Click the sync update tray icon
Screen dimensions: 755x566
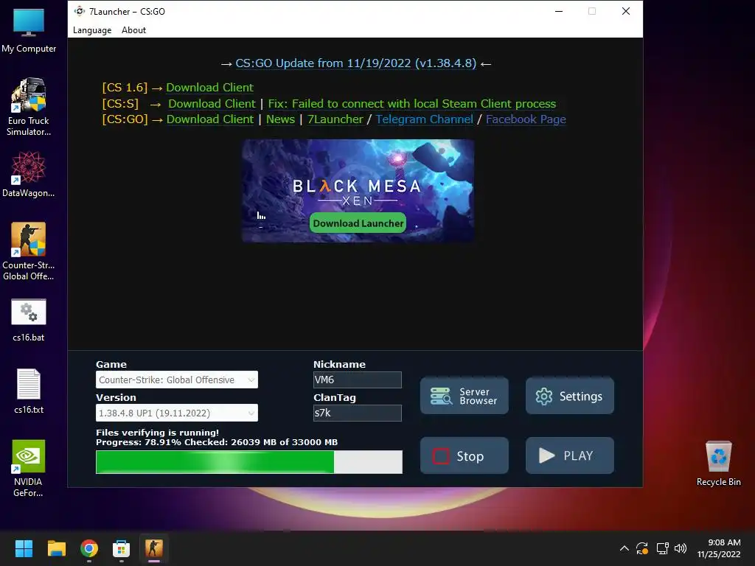pyautogui.click(x=642, y=548)
